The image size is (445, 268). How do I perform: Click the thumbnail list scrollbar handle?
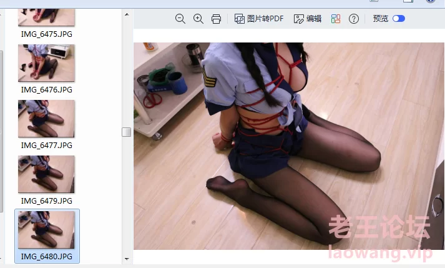pos(126,132)
